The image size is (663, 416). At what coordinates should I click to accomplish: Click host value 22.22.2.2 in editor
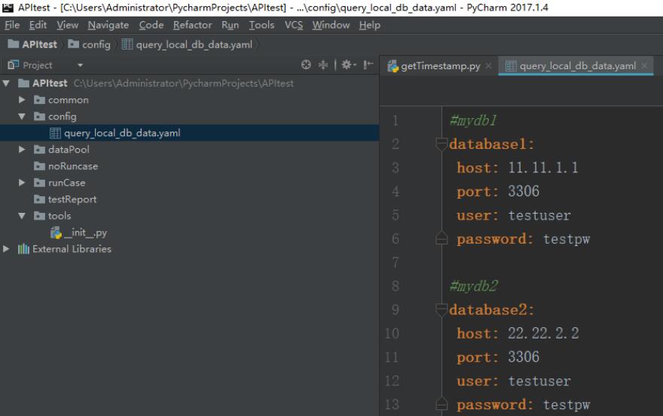[543, 333]
